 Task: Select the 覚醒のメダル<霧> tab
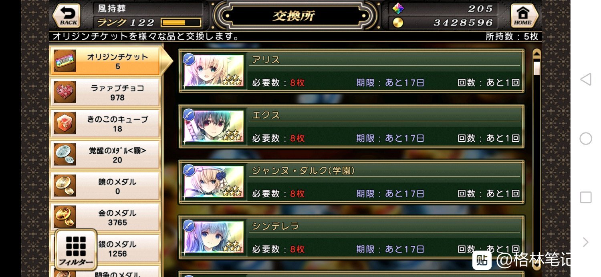click(x=105, y=155)
